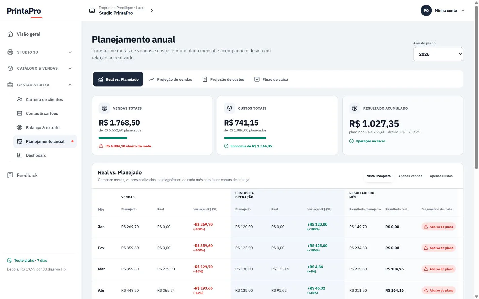
Task: Click the Abaixo do plano badge for Mar
Action: pos(438,269)
